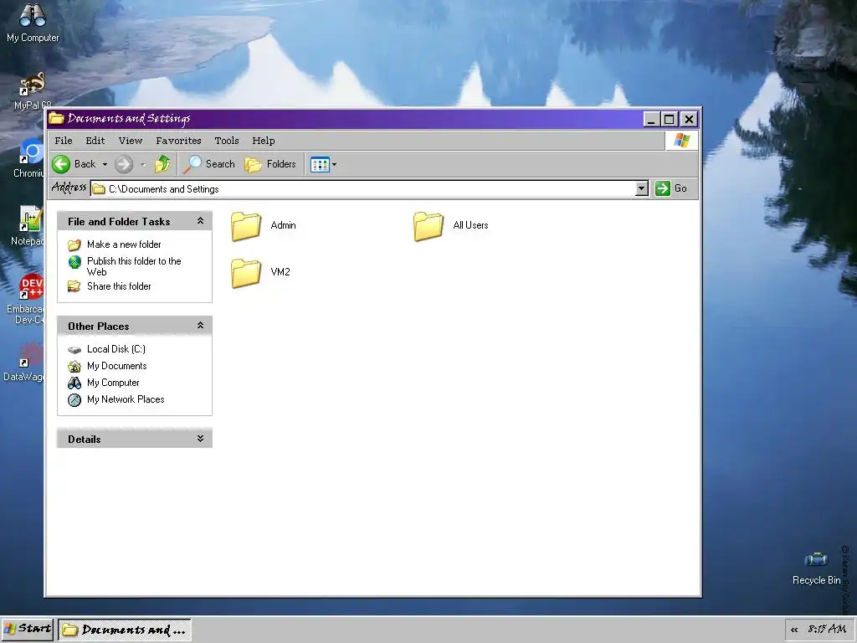Click the folder icon in title bar

click(56, 118)
